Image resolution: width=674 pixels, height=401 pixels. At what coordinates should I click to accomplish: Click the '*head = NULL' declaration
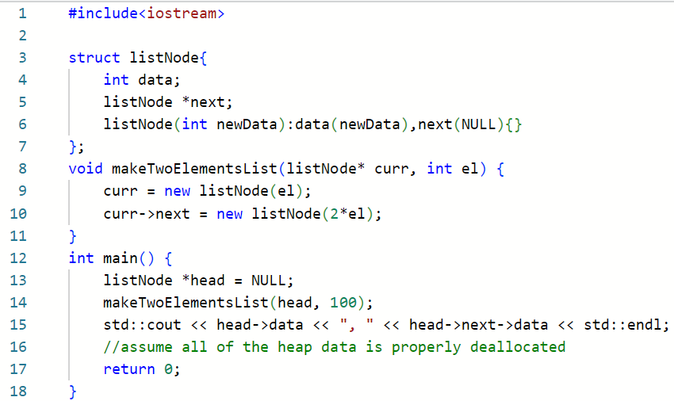point(242,280)
